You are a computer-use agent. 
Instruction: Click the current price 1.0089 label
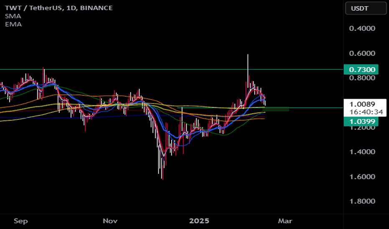click(x=362, y=104)
